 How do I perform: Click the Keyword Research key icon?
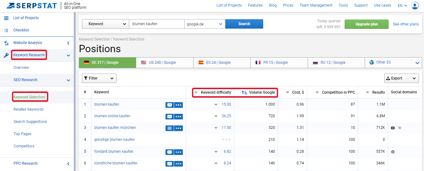(6, 55)
